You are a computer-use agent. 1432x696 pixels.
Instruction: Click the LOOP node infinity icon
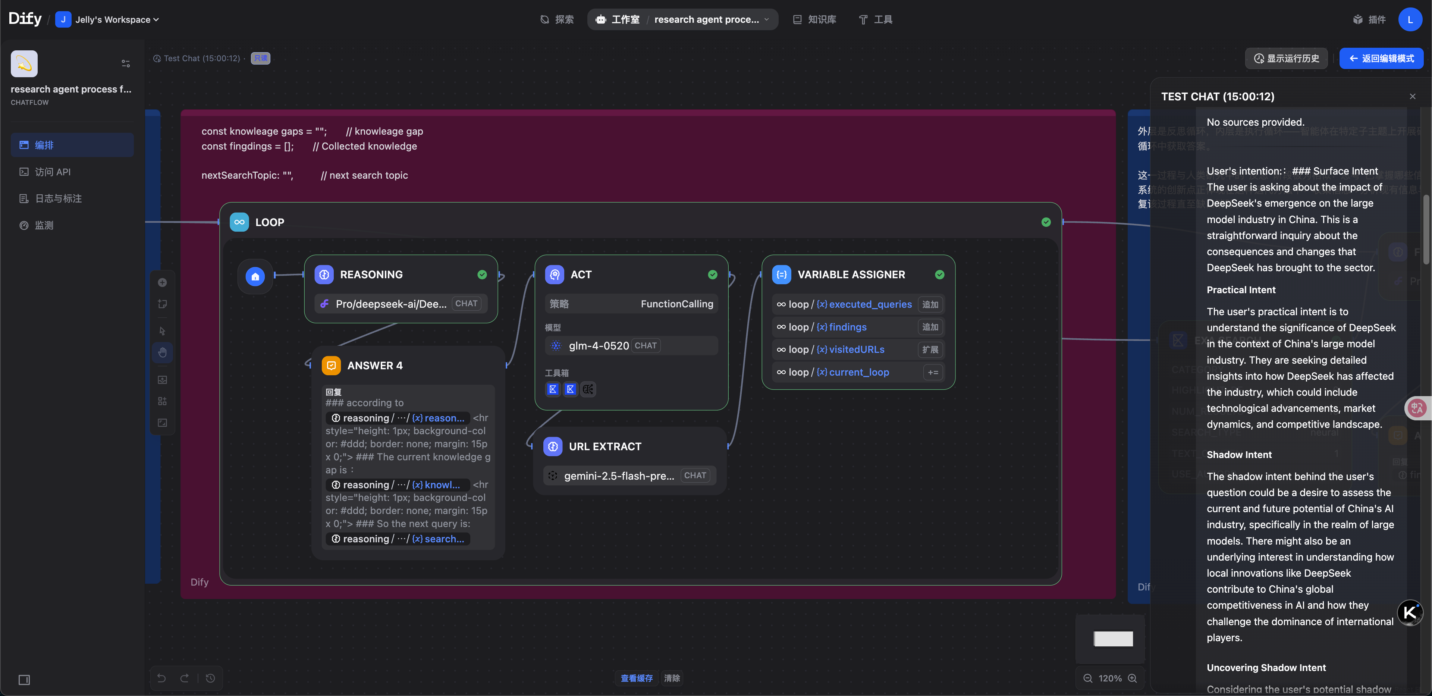pyautogui.click(x=239, y=222)
